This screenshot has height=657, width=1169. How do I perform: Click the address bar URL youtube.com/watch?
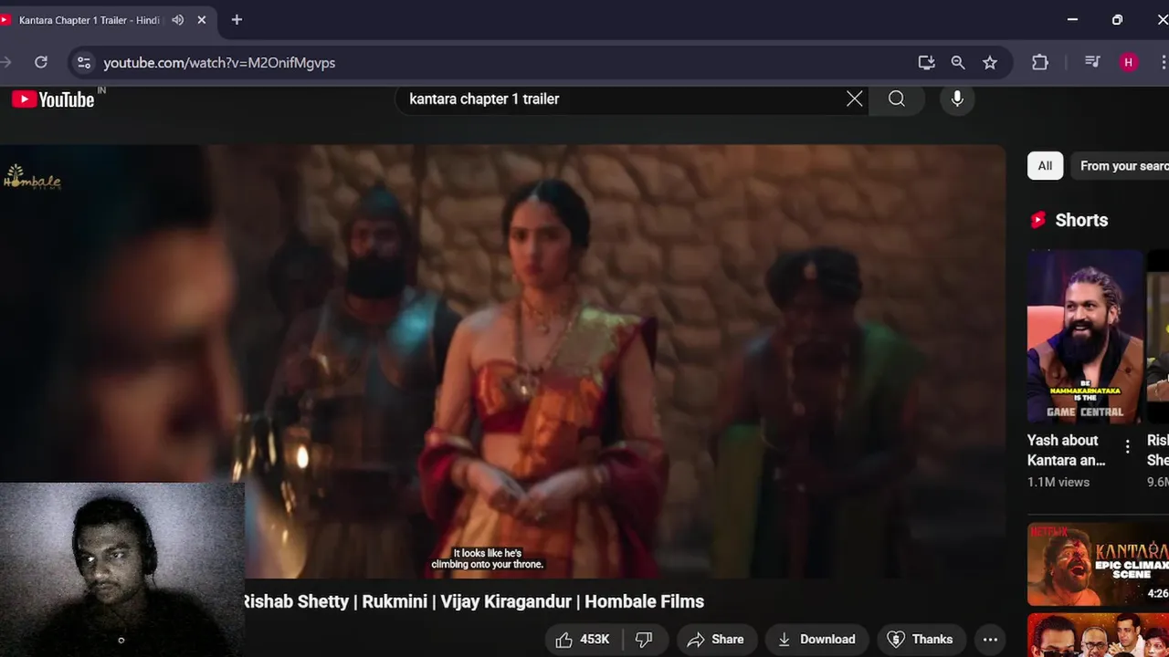[x=219, y=62]
